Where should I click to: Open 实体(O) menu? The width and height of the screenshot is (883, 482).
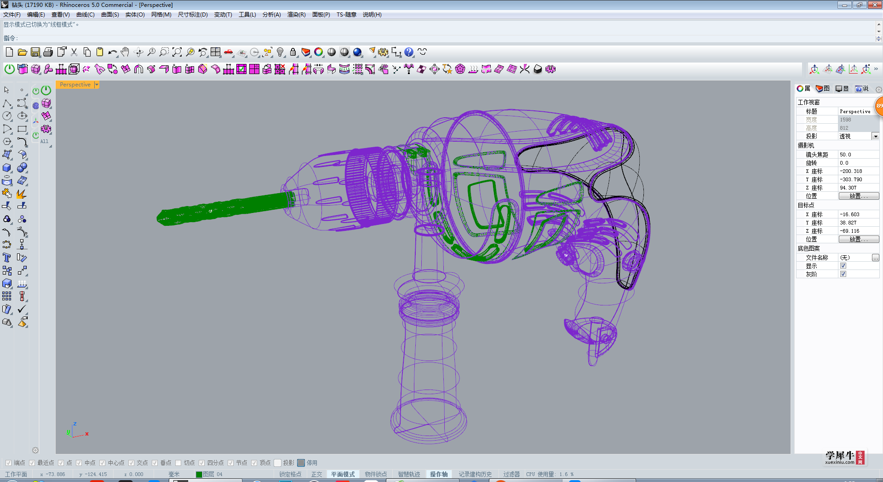(135, 15)
